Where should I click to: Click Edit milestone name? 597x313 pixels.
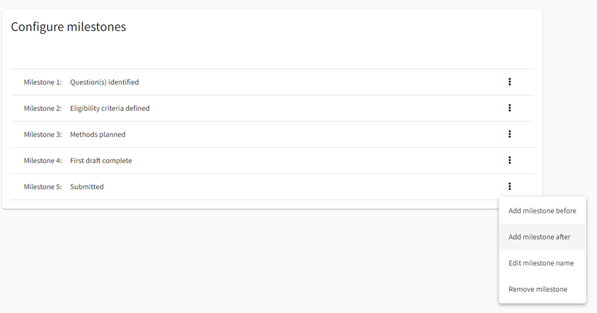tap(541, 263)
